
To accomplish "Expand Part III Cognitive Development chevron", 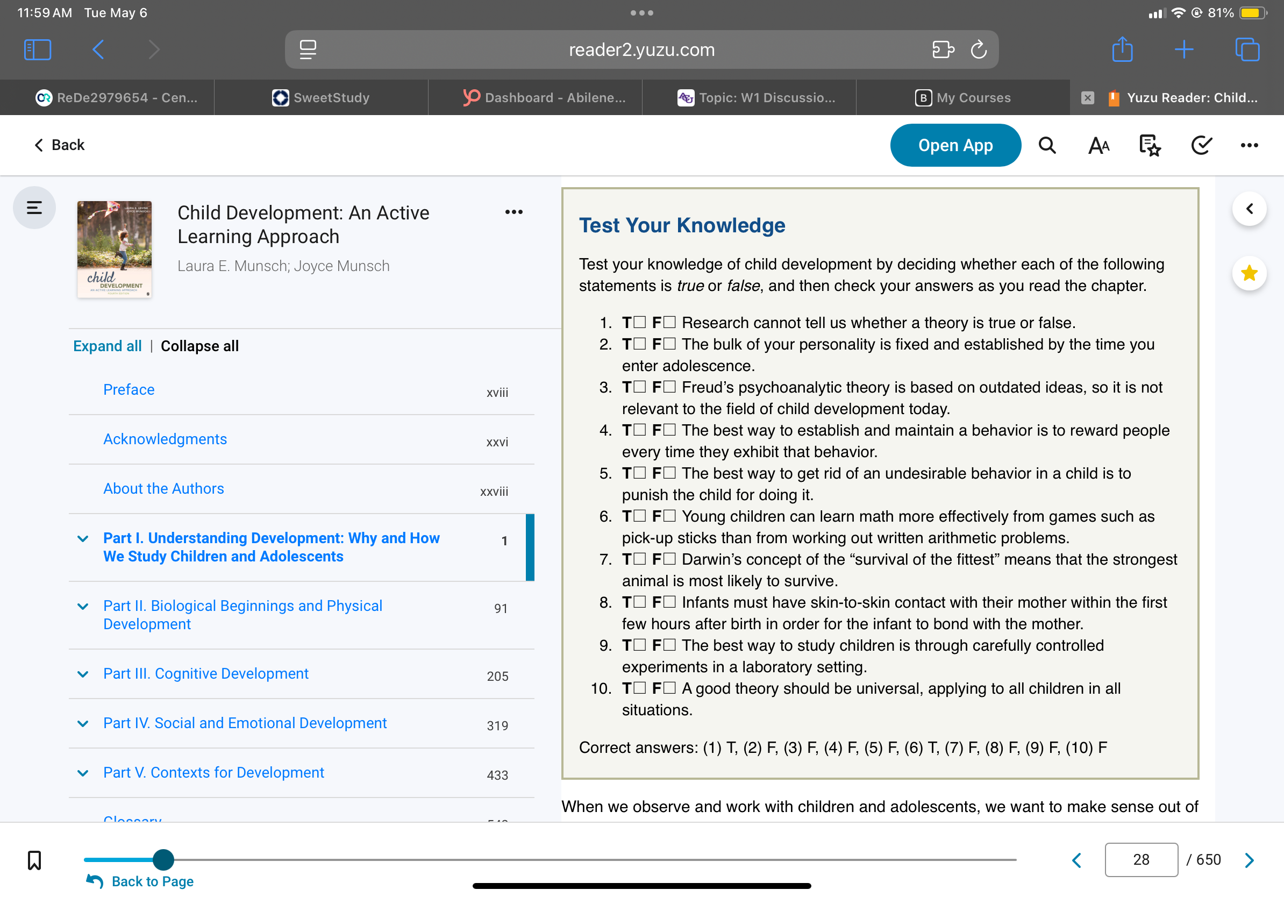I will tap(83, 674).
